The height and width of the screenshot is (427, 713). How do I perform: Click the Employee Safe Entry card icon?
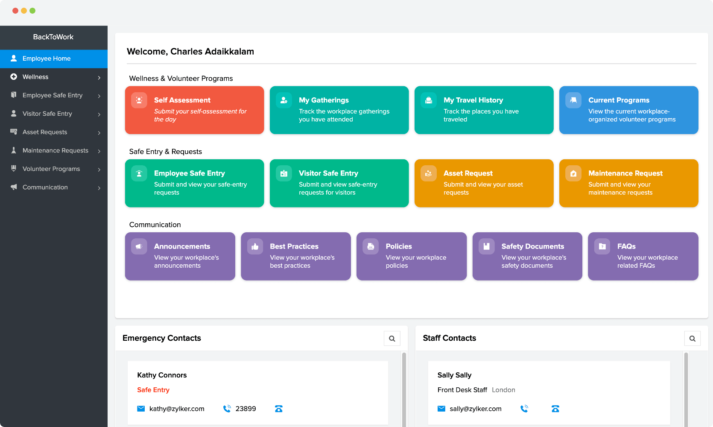(139, 173)
